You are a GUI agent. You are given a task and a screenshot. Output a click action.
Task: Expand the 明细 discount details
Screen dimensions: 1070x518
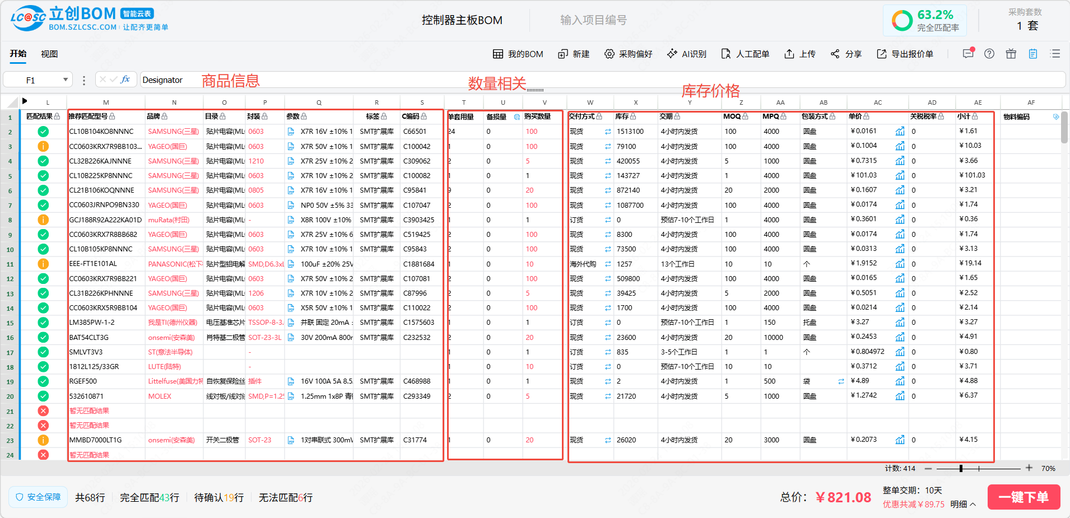pyautogui.click(x=963, y=504)
